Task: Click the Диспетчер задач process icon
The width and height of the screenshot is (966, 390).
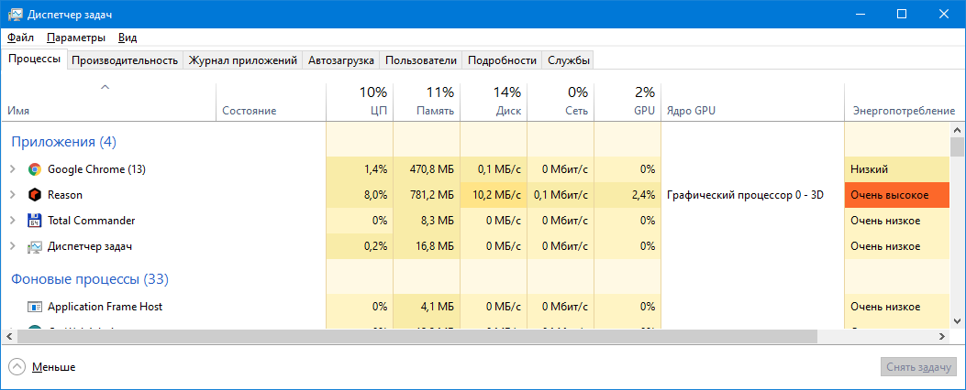Action: tap(35, 246)
